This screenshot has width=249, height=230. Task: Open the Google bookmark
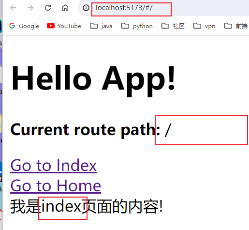point(24,26)
